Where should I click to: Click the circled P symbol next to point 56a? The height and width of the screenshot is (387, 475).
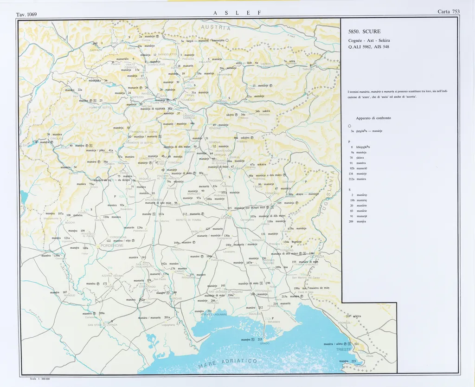point(99,161)
